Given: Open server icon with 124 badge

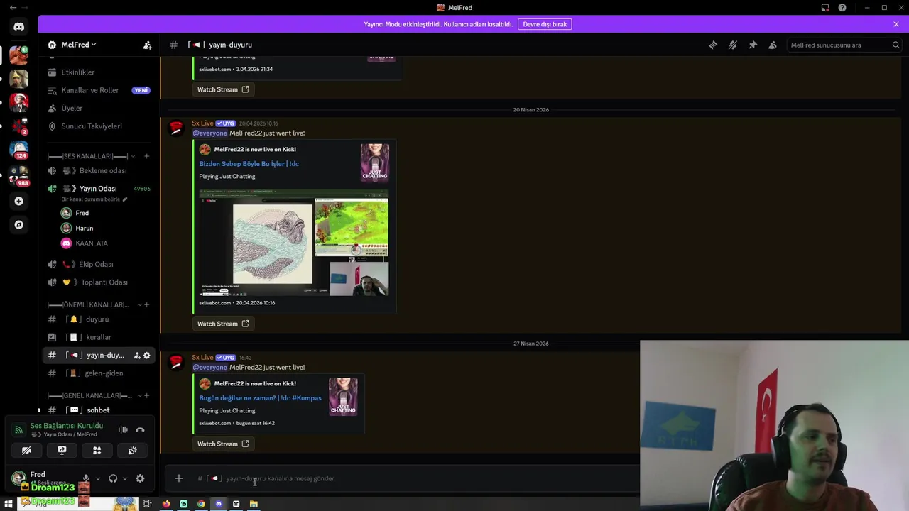Looking at the screenshot, I should coord(19,150).
